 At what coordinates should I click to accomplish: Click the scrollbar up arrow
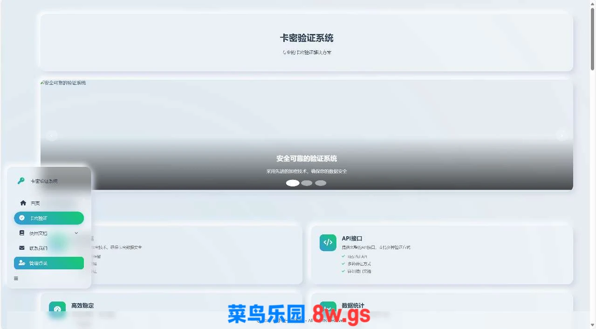coord(593,3)
